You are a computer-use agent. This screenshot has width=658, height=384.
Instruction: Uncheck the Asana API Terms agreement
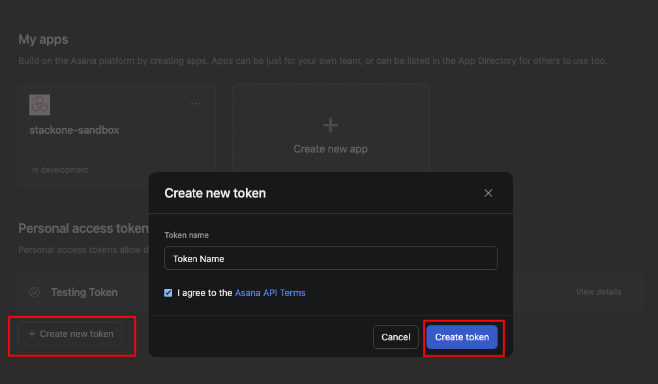(x=168, y=292)
